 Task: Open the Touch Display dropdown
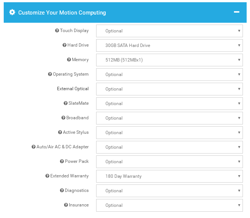(169, 31)
